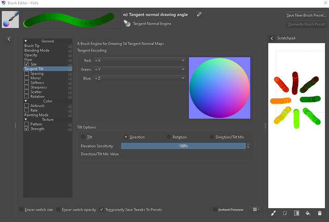Click Save New Brush Preset button
The width and height of the screenshot is (329, 222).
[306, 15]
